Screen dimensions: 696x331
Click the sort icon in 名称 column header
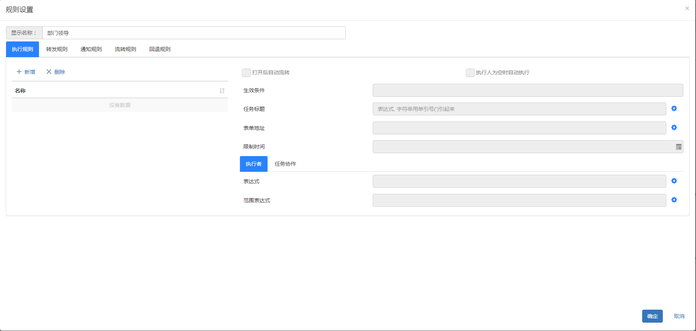pyautogui.click(x=222, y=91)
